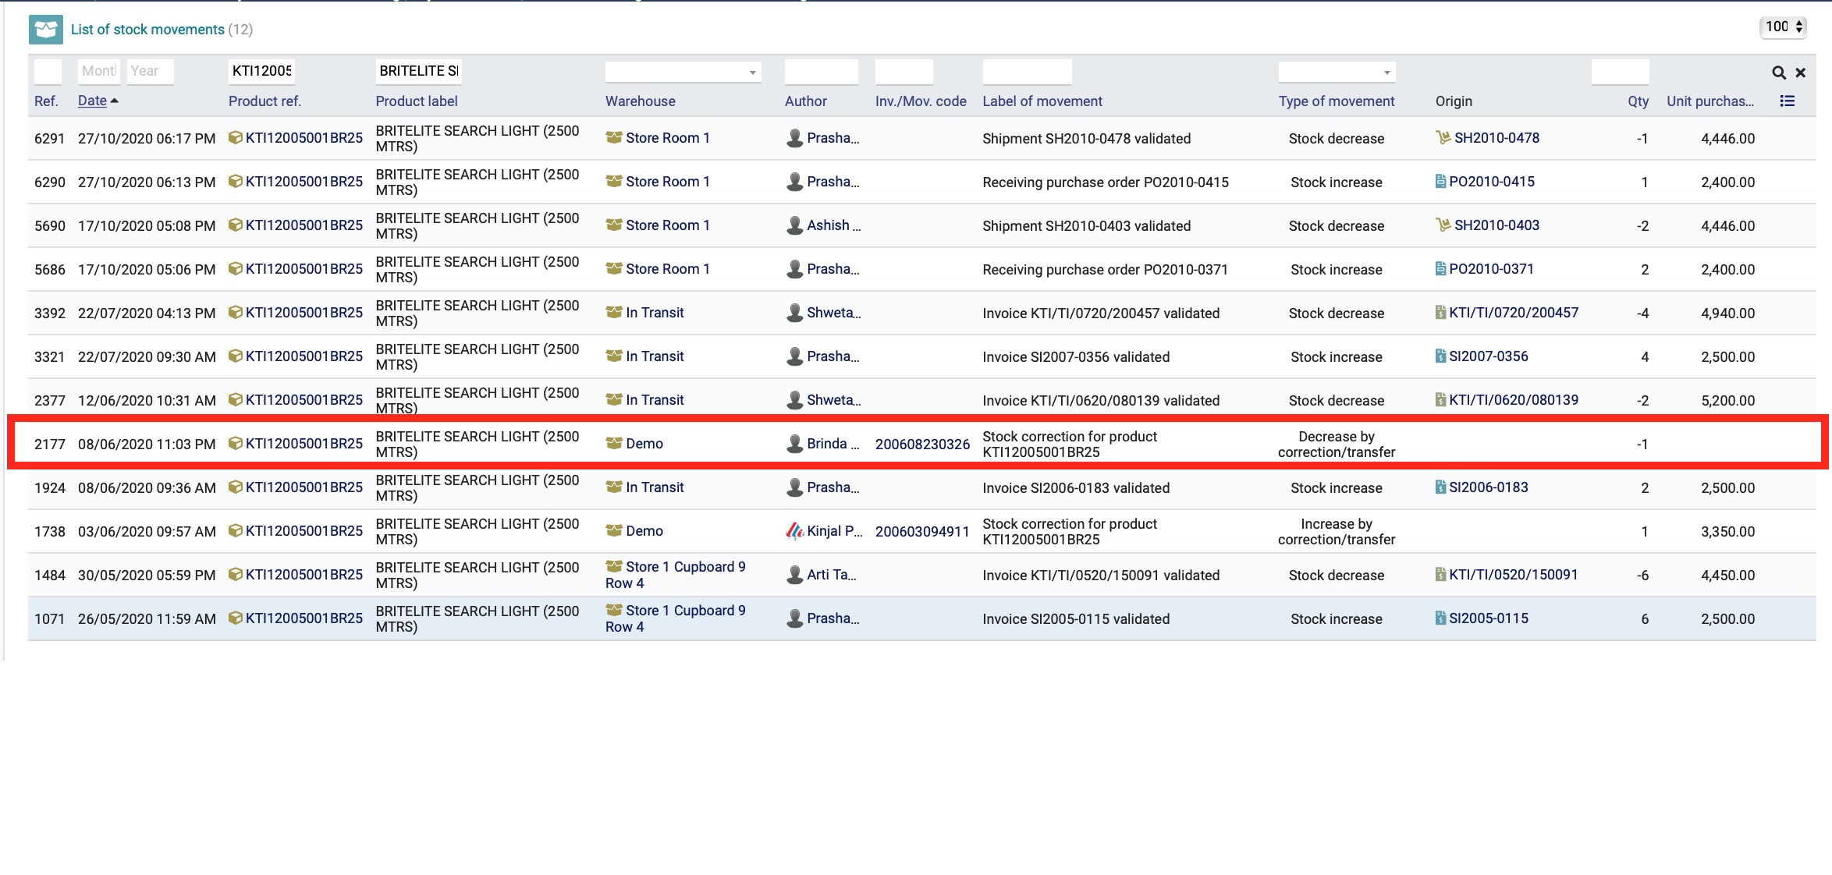Open the field selector list icon
The width and height of the screenshot is (1832, 875).
1787,101
